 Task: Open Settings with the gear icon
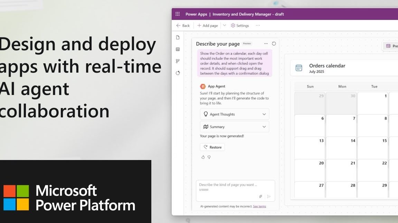240,25
